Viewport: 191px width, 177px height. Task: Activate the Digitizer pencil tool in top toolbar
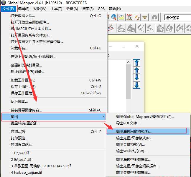tap(137, 17)
